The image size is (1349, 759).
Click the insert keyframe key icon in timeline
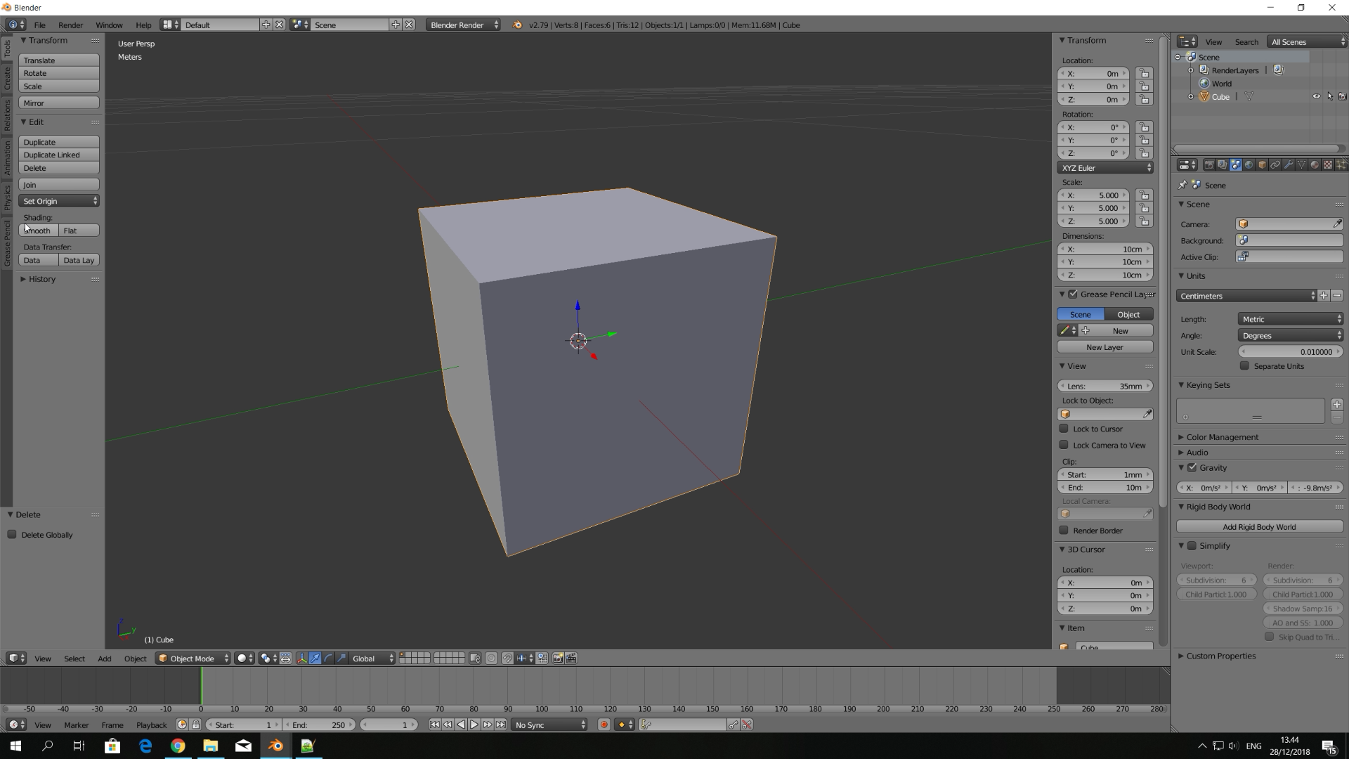734,725
